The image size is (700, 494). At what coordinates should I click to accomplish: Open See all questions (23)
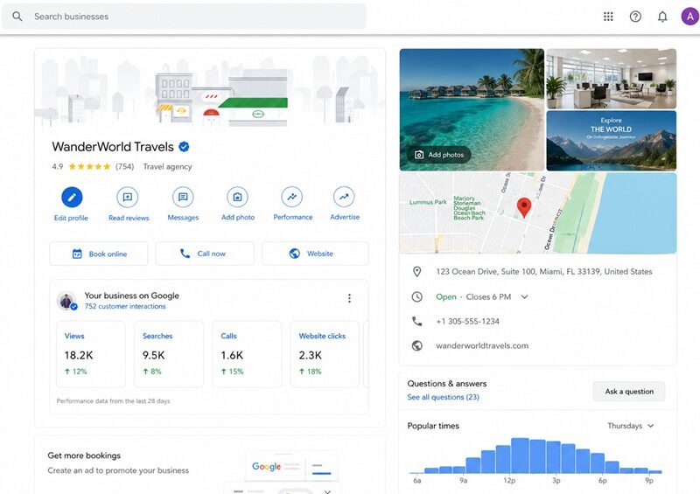(x=443, y=397)
